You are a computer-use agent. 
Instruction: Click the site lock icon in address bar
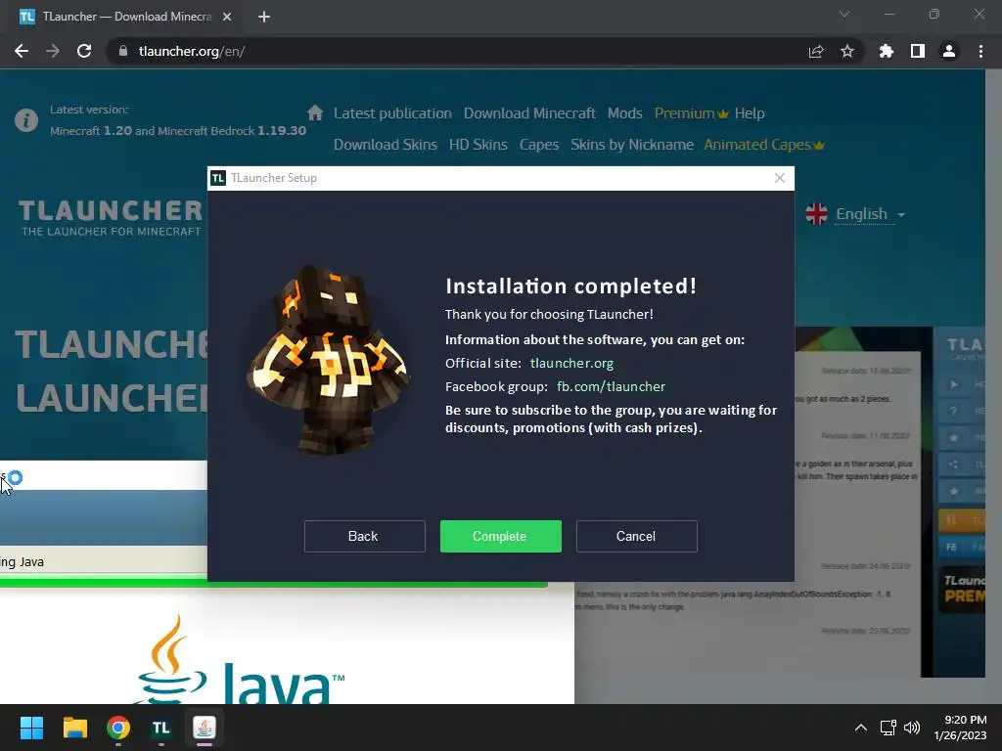123,51
